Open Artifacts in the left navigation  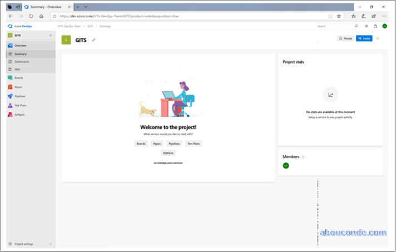point(19,115)
